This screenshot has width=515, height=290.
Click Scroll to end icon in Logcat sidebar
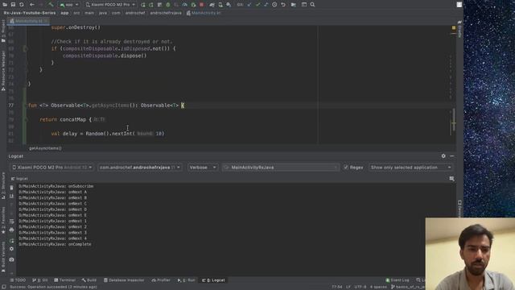[11, 197]
